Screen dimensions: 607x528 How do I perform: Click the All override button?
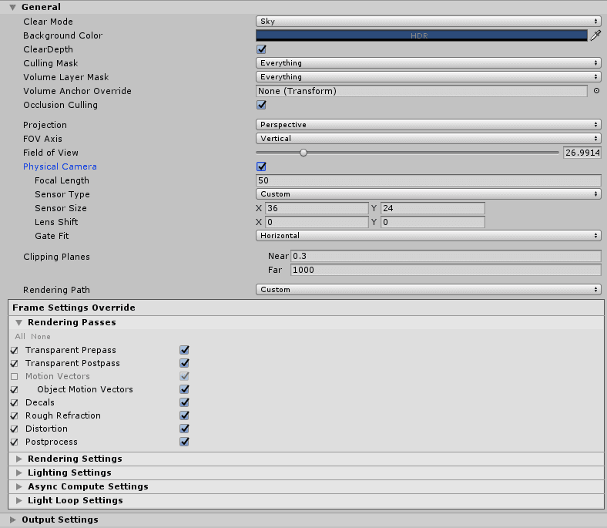coord(20,337)
